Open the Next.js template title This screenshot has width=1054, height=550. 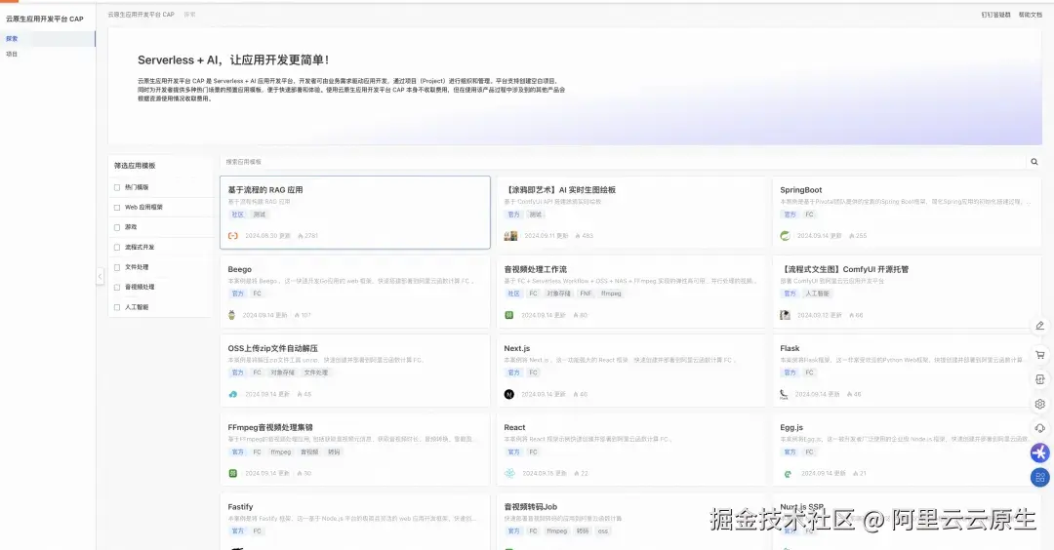pyautogui.click(x=517, y=348)
